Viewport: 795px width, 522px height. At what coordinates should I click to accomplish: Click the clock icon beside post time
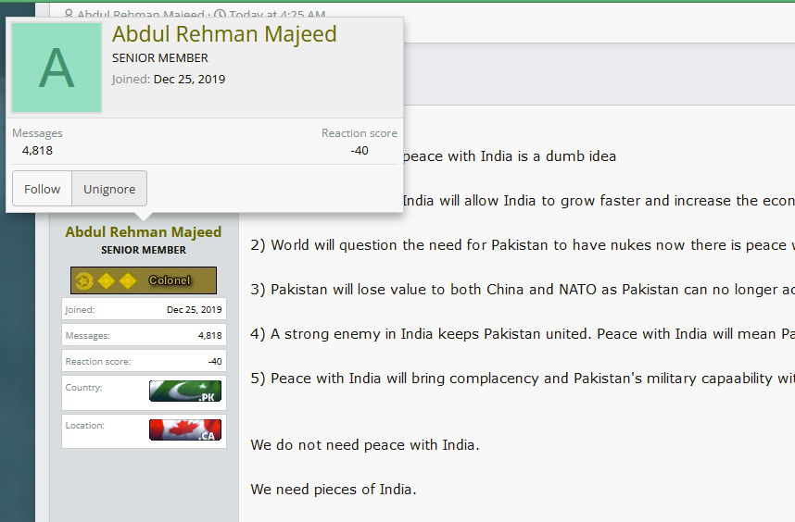[x=220, y=14]
